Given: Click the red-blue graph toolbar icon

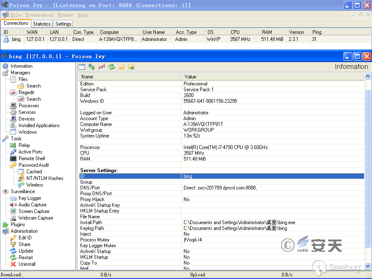Looking at the screenshot, I should [x=102, y=67].
